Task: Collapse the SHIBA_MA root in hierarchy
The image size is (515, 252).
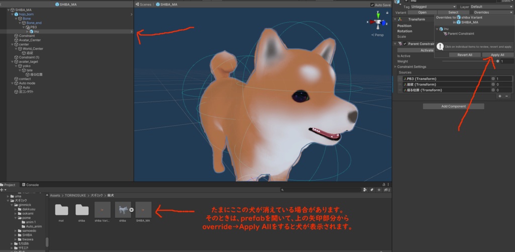Action: [9, 10]
